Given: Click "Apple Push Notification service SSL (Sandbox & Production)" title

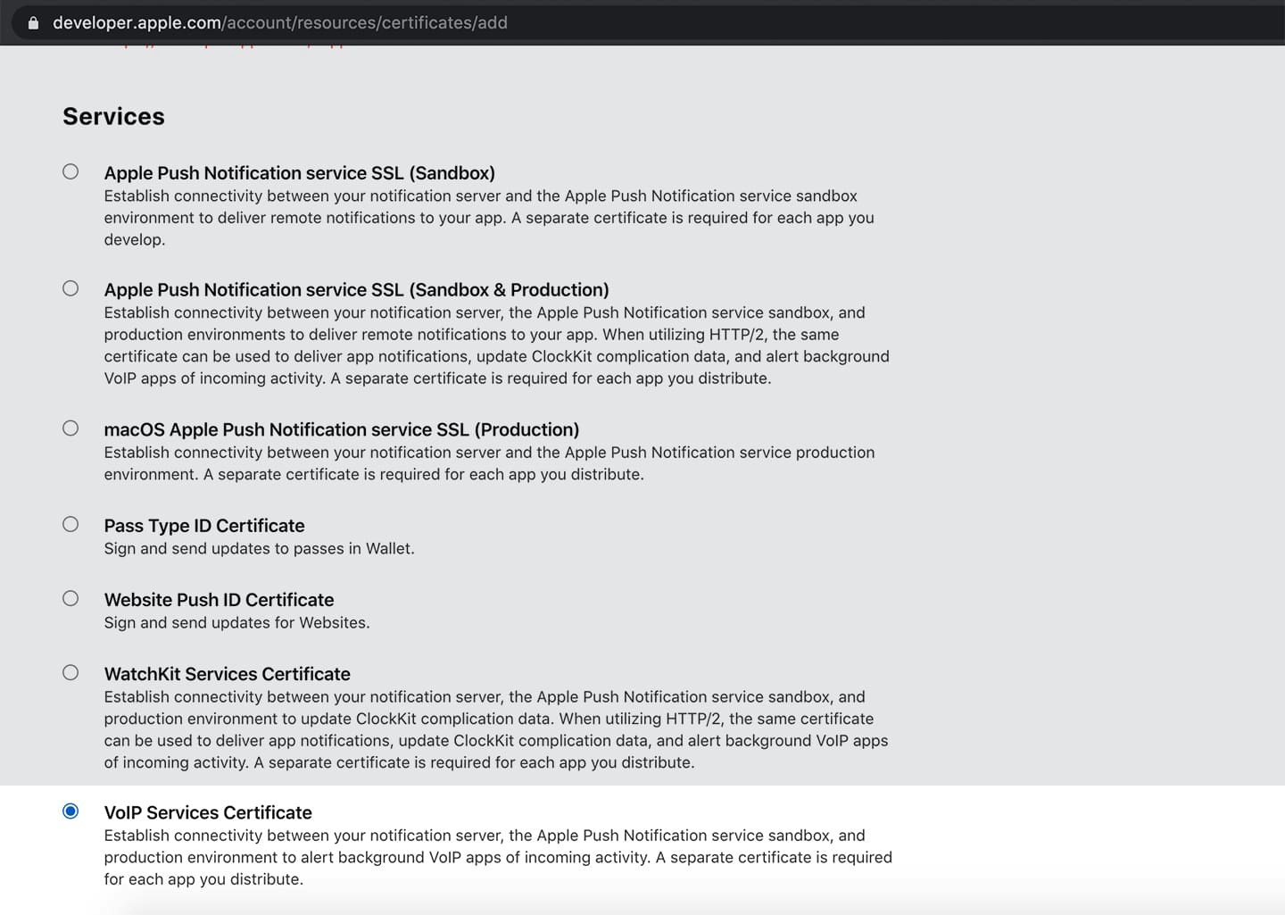Looking at the screenshot, I should [x=356, y=290].
